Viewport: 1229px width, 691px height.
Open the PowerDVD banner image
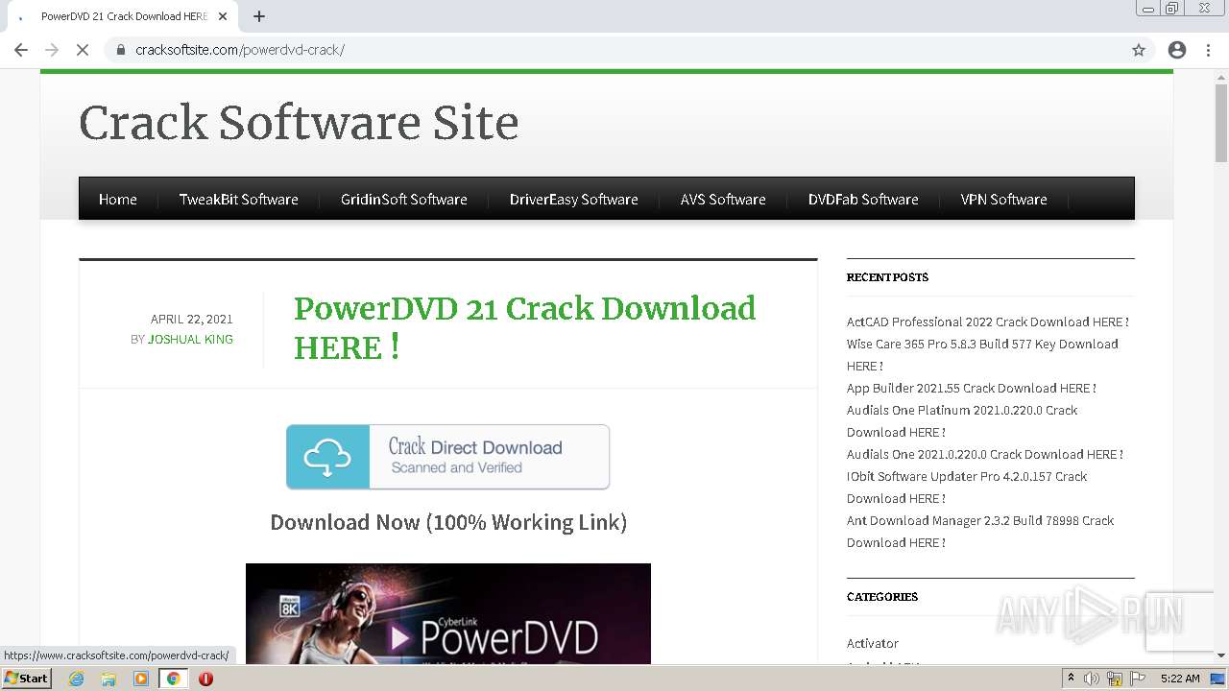(448, 614)
